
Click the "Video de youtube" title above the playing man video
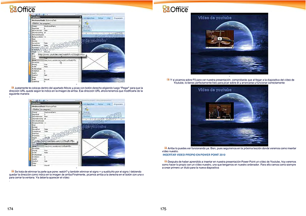[x=215, y=90]
